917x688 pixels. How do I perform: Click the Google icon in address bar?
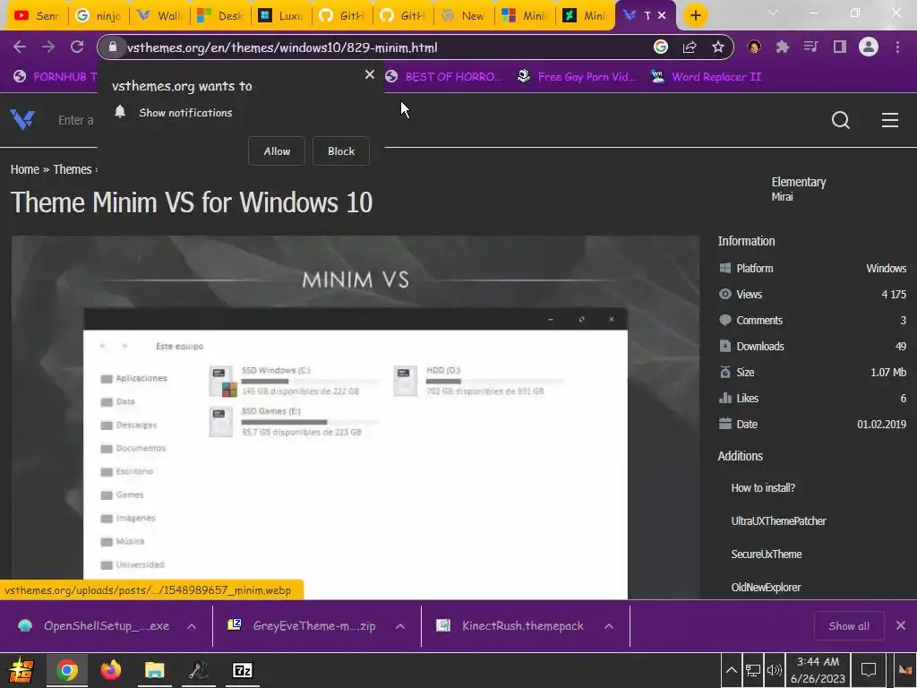click(660, 47)
